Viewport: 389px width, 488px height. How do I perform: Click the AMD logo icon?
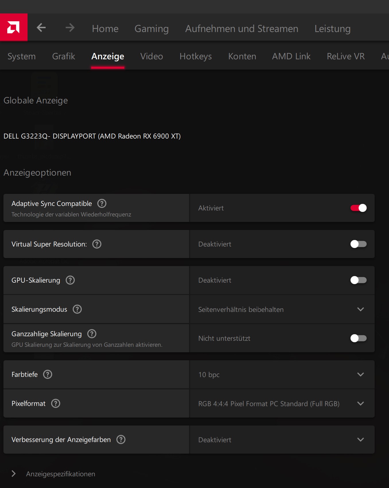(13, 27)
